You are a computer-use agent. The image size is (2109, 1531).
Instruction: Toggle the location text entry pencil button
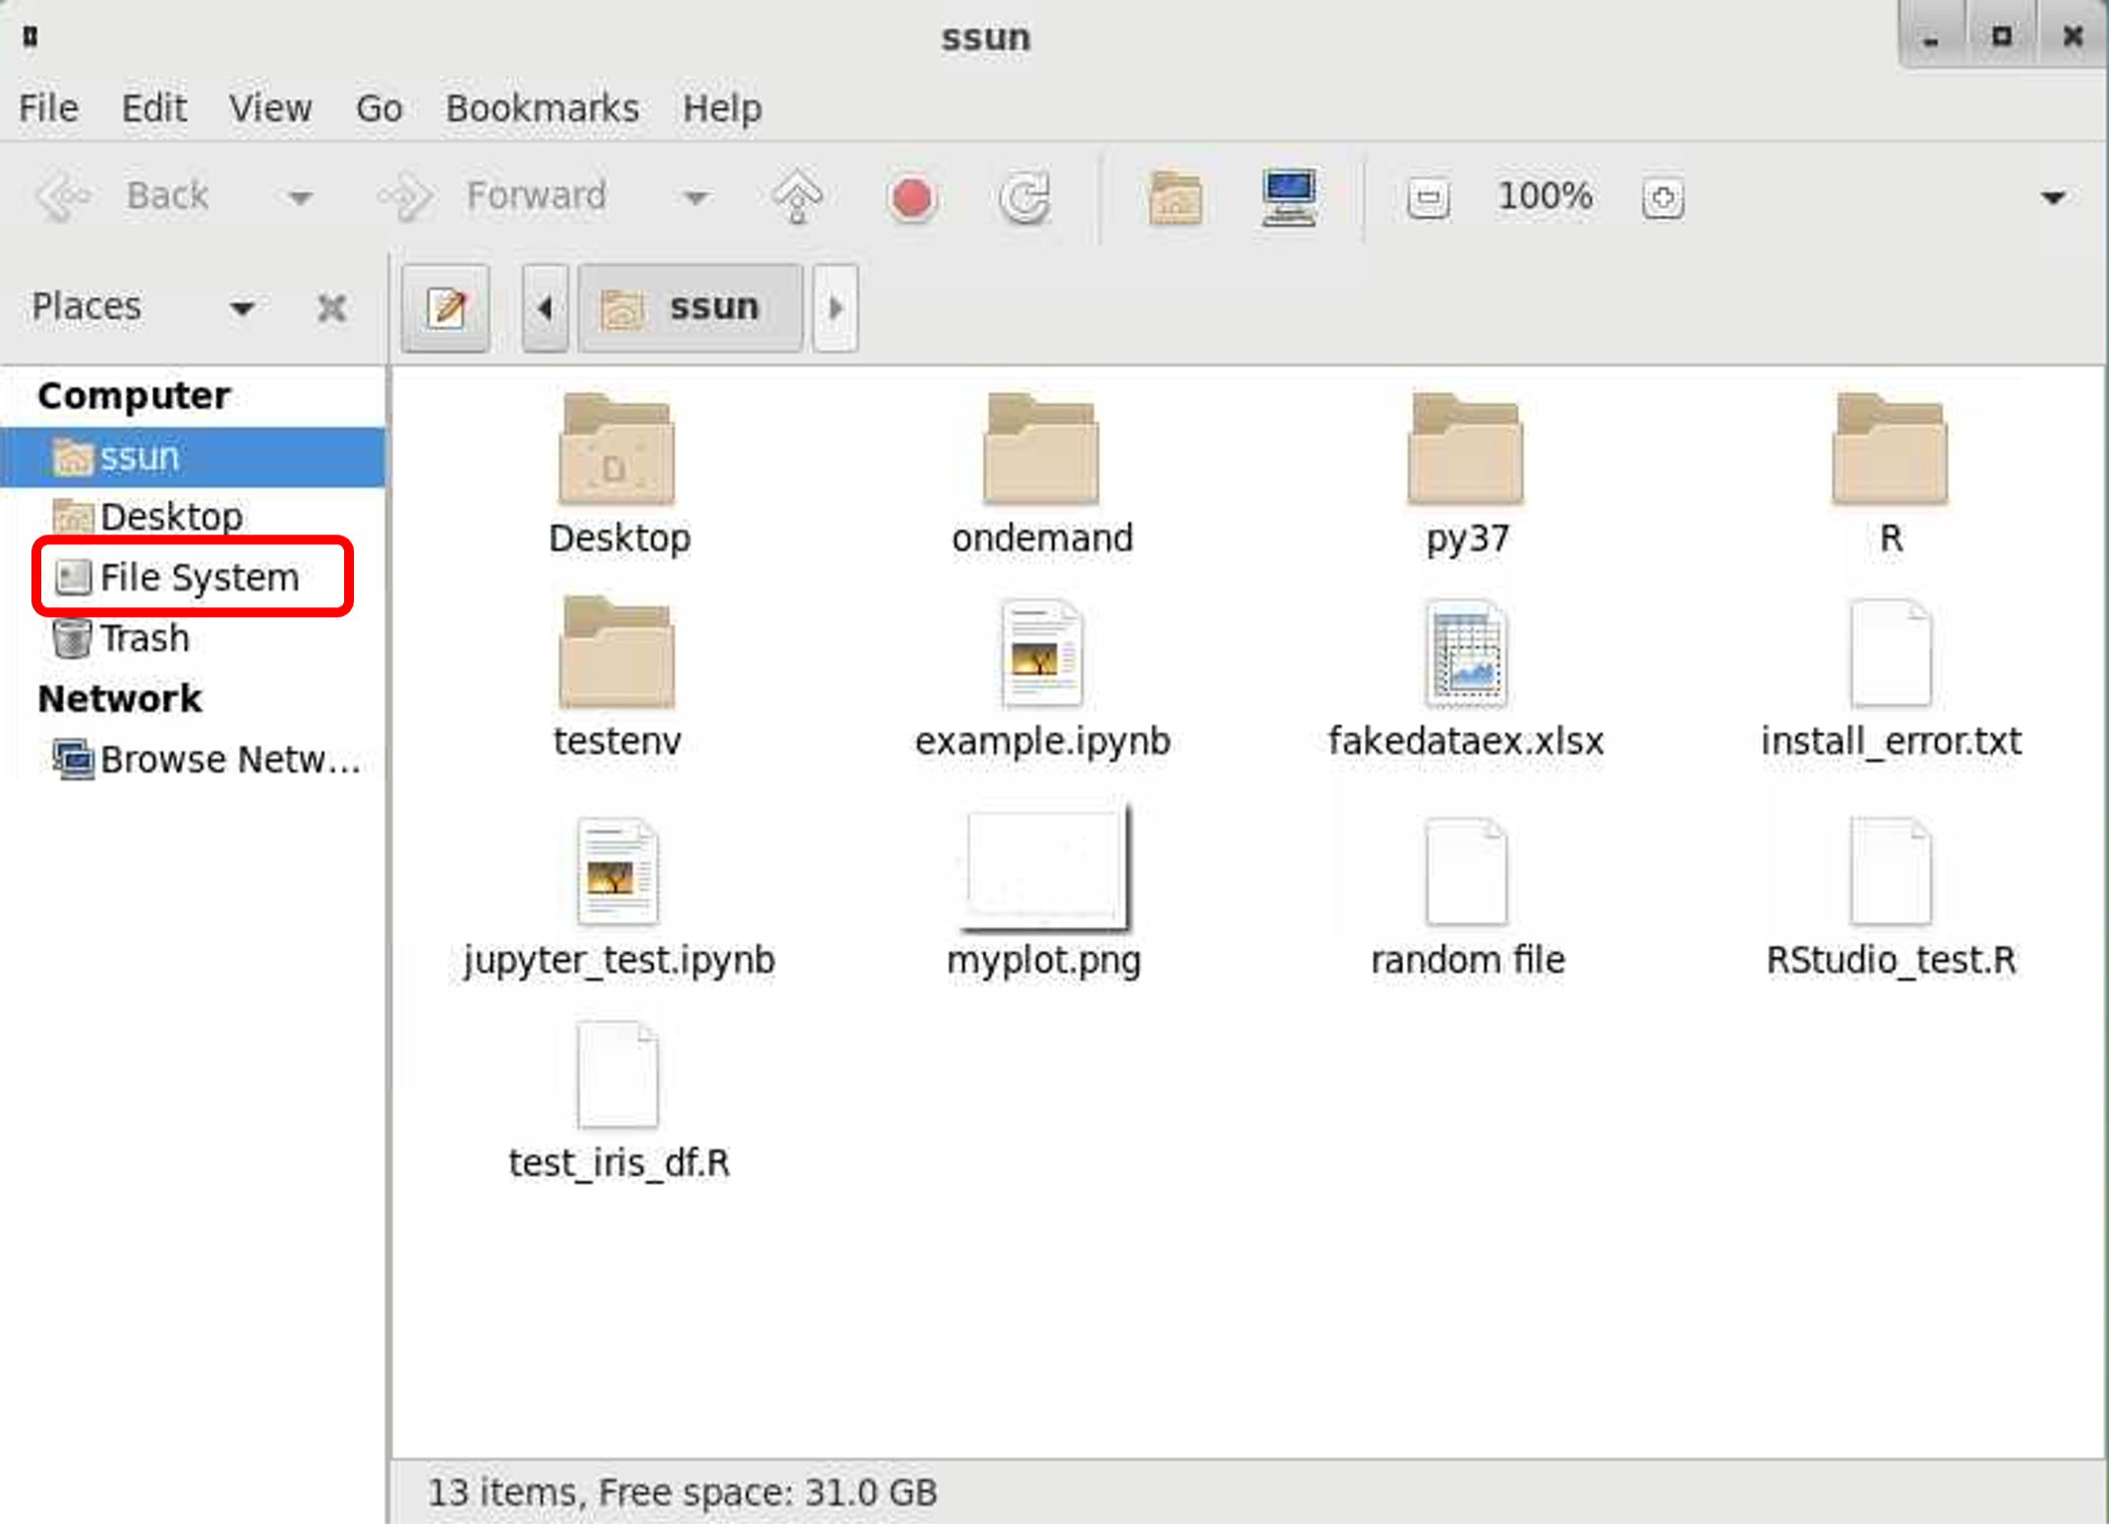pos(446,309)
